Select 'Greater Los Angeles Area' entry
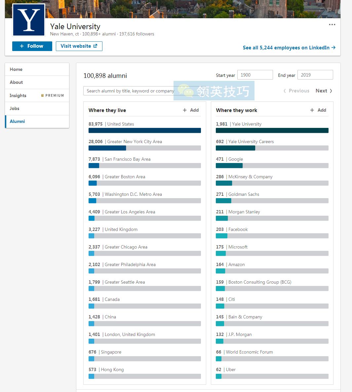The width and height of the screenshot is (352, 392). pos(144,215)
